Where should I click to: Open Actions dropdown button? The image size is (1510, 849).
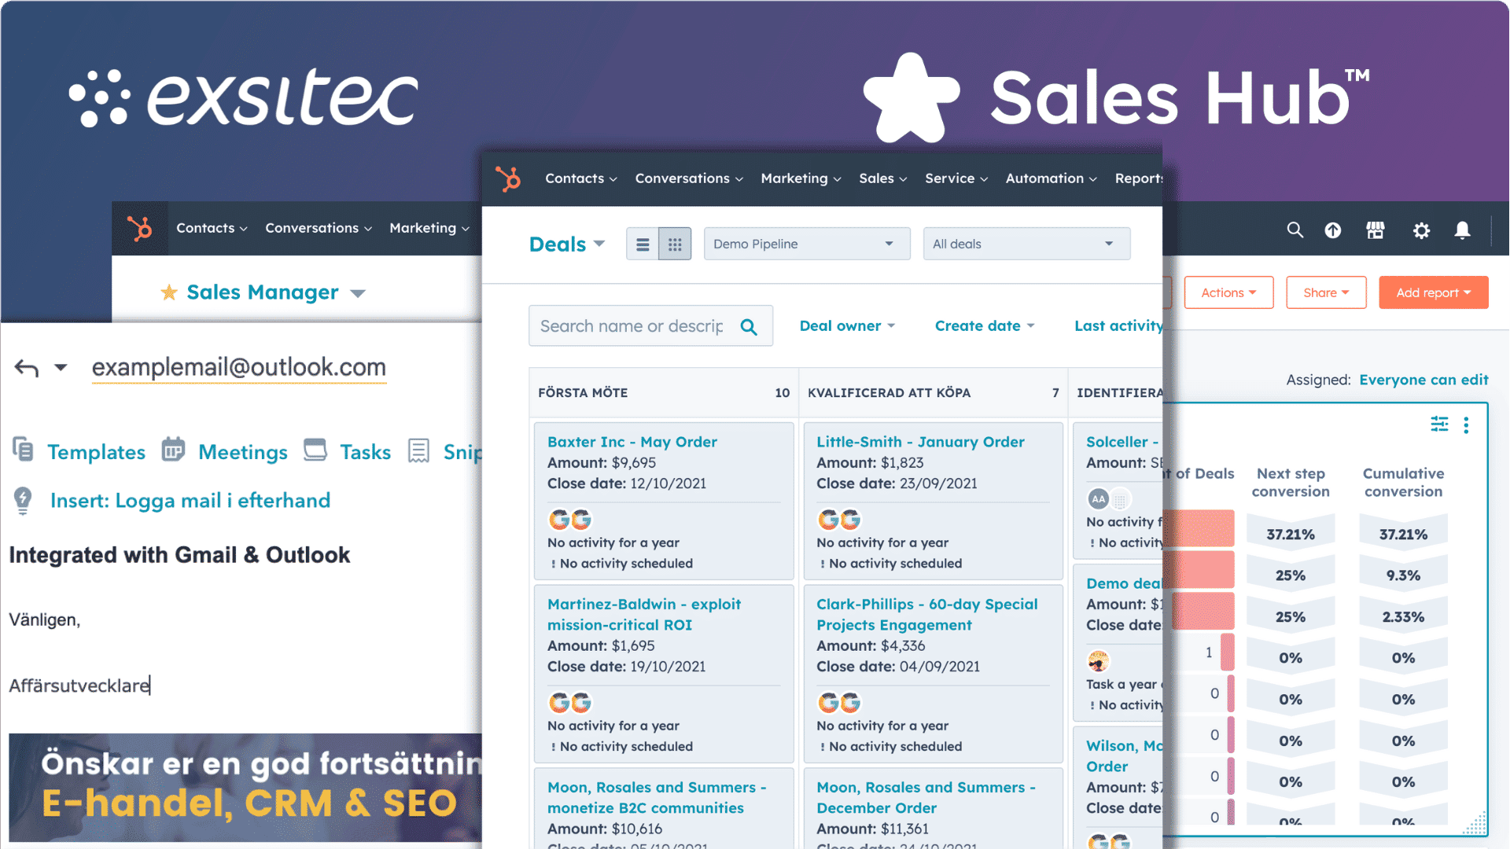(x=1228, y=292)
